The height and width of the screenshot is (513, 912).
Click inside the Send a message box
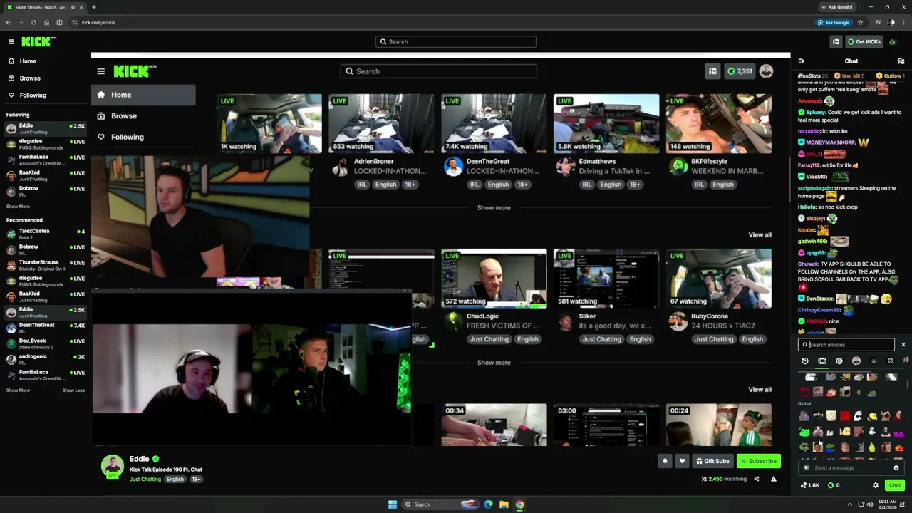tap(850, 468)
